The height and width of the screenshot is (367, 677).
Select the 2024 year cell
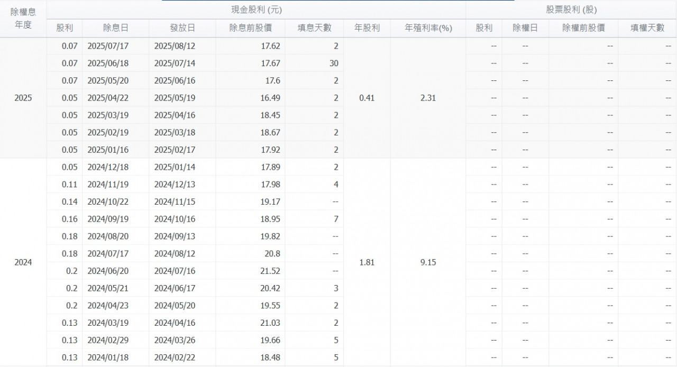(x=23, y=262)
